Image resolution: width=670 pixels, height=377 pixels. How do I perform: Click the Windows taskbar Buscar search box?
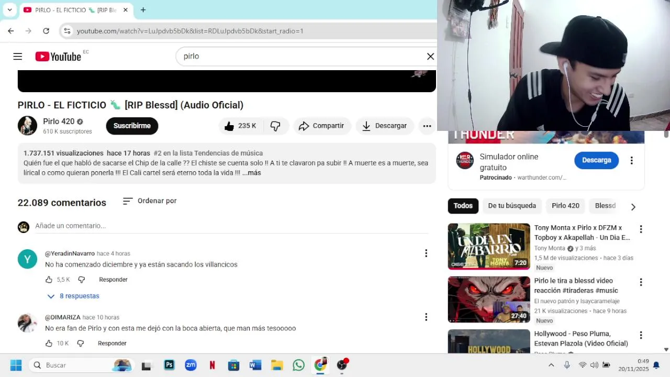82,365
